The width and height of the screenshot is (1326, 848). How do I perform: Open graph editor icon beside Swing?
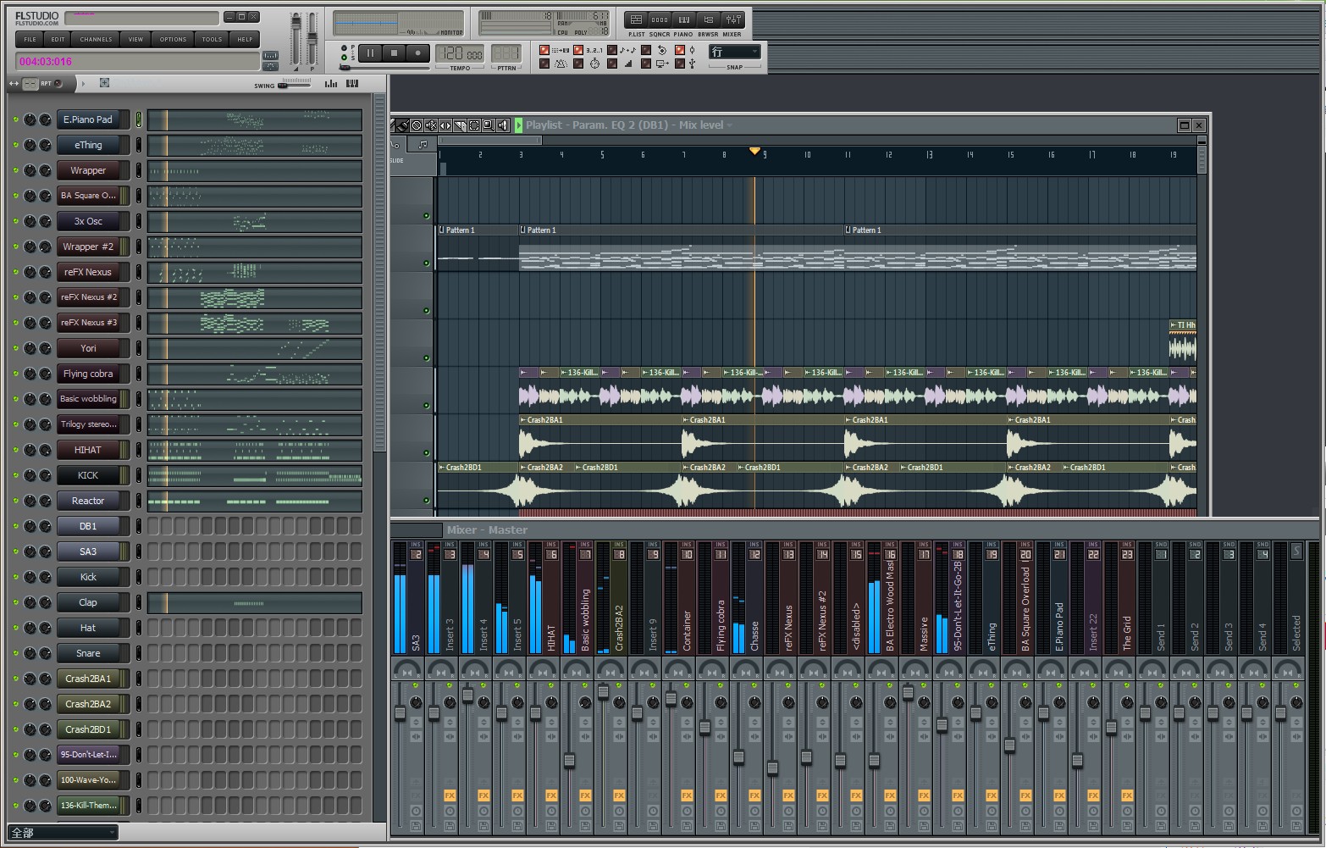(331, 84)
